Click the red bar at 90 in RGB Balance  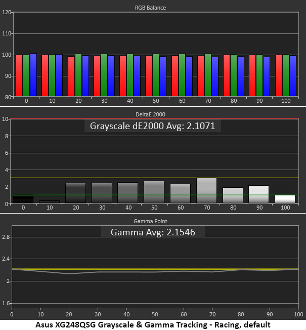coord(252,76)
